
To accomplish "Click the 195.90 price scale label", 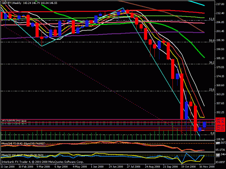I will coord(220,40).
